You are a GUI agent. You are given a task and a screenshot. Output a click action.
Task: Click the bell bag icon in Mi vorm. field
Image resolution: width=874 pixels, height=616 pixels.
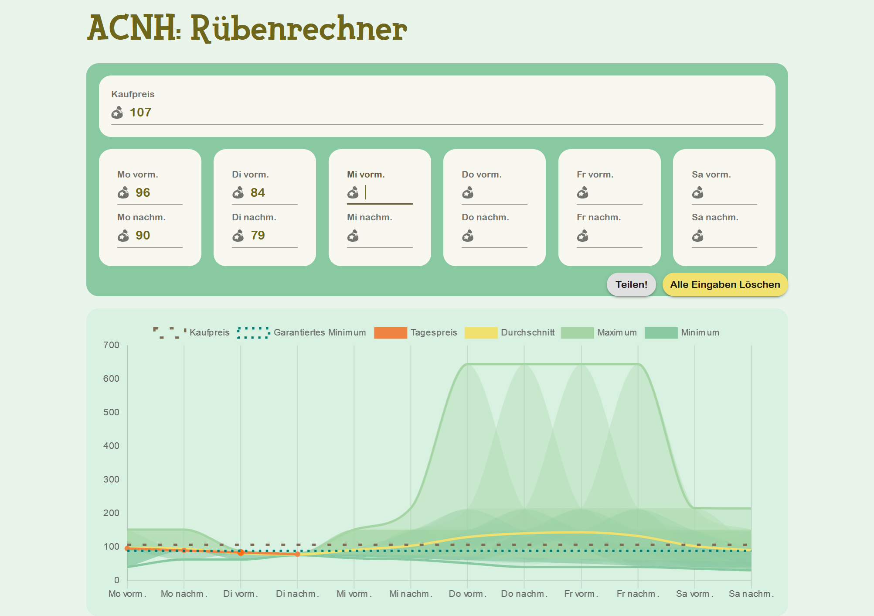click(x=353, y=192)
